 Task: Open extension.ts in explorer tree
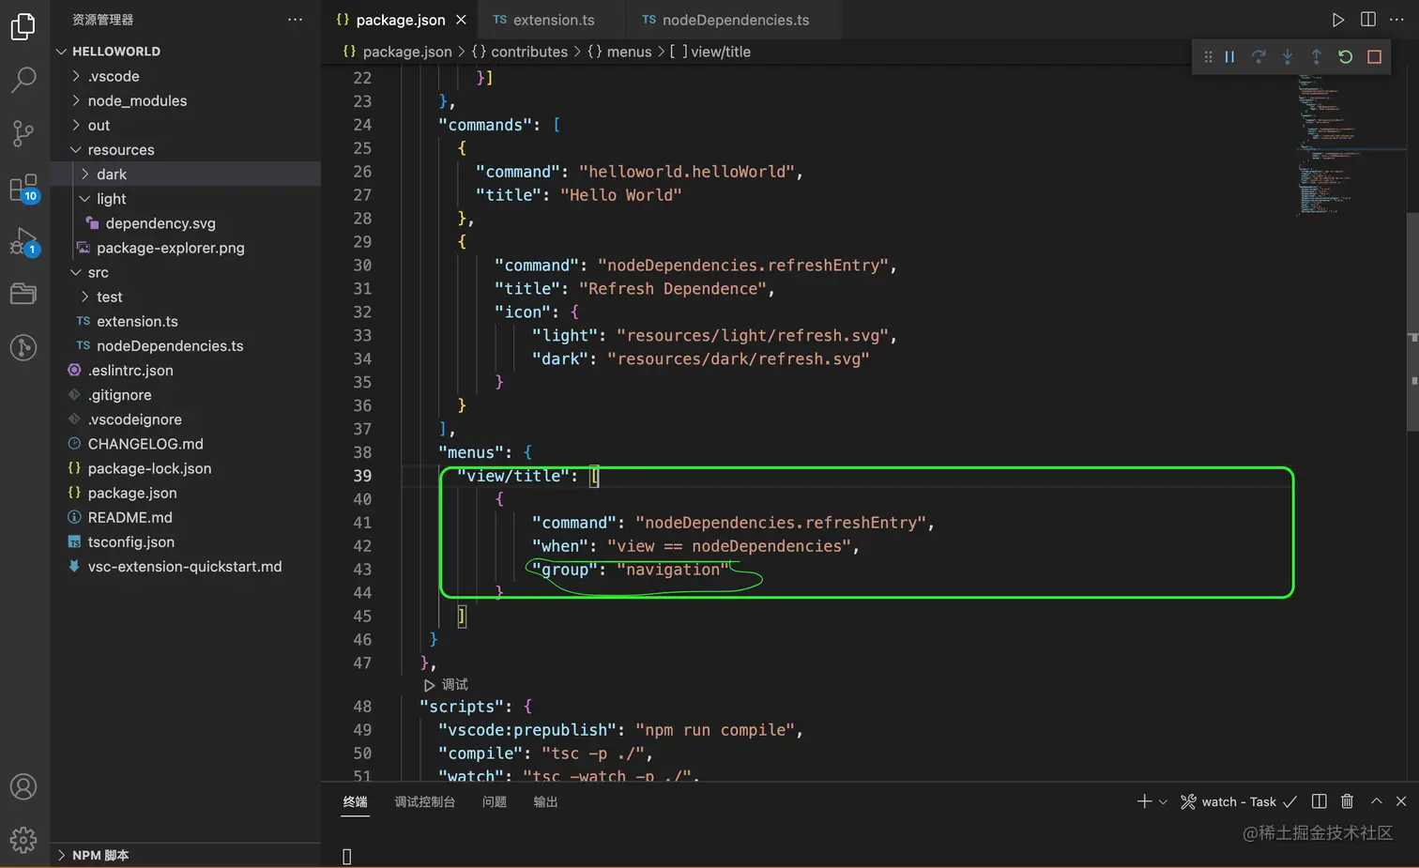tap(186, 321)
